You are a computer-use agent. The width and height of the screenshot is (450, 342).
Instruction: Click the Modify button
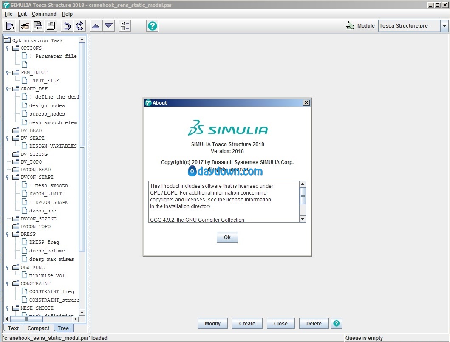click(212, 323)
